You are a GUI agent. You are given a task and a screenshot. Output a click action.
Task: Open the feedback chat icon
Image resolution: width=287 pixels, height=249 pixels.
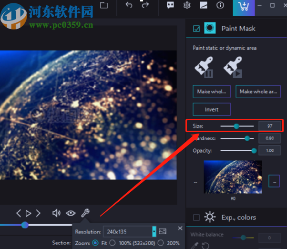coord(170,5)
